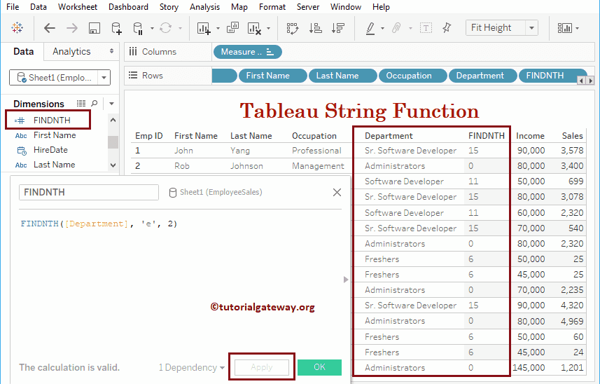Click the search magnifier in Dimensions

pyautogui.click(x=94, y=104)
